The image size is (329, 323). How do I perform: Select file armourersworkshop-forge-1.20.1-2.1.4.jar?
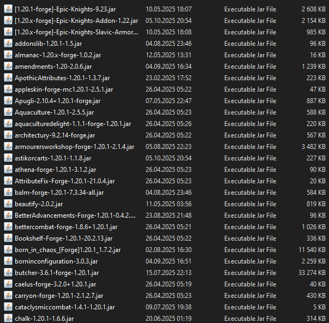pyautogui.click(x=75, y=147)
